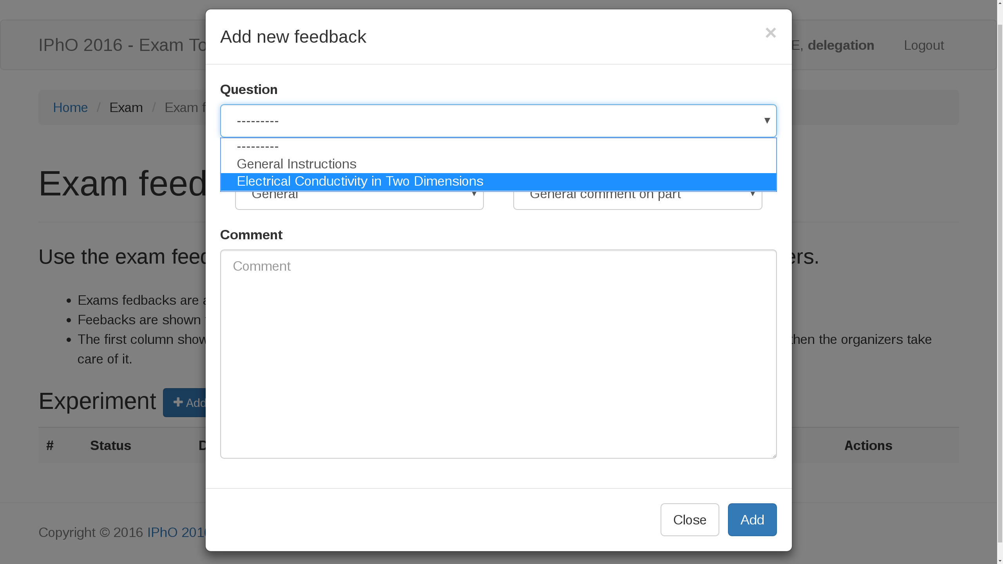Click the plus icon on the Experiment Add button
The image size is (1003, 564).
pyautogui.click(x=178, y=402)
